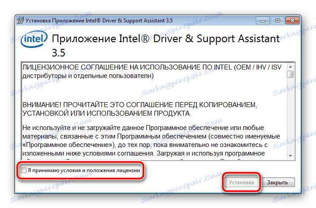This screenshot has width=316, height=208.
Task: Click the 'ЛИЦЕНЗИОННОЕ СОГЛАШЕНИЕ НА ИСПОЛЬЗОВАНИЕ' heading line
Action: 152,67
